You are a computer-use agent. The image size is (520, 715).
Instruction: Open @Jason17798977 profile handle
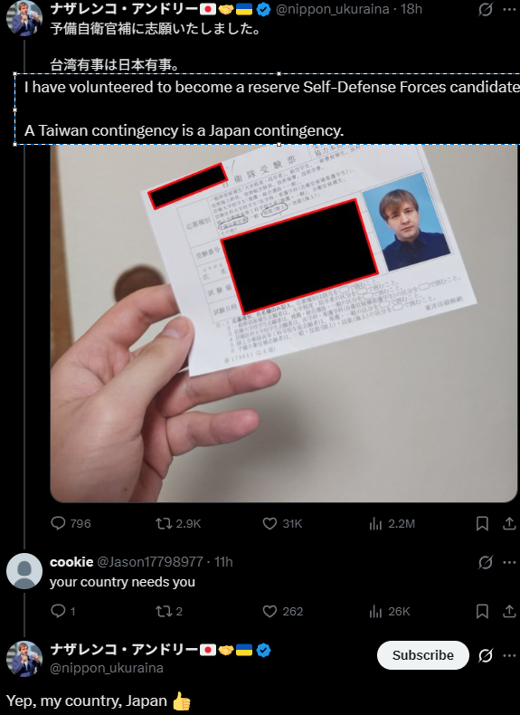point(150,562)
